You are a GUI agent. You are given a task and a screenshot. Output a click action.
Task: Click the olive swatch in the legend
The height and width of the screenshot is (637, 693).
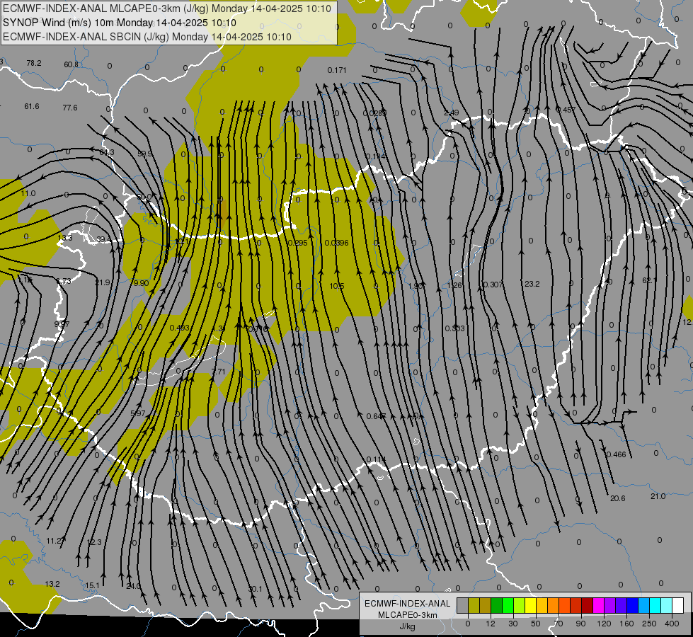point(474,606)
